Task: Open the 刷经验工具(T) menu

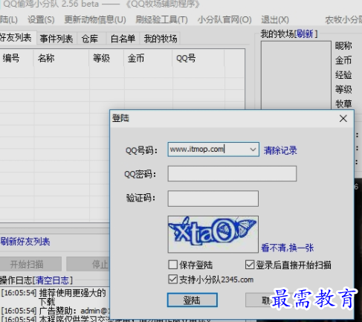Action: pyautogui.click(x=161, y=19)
